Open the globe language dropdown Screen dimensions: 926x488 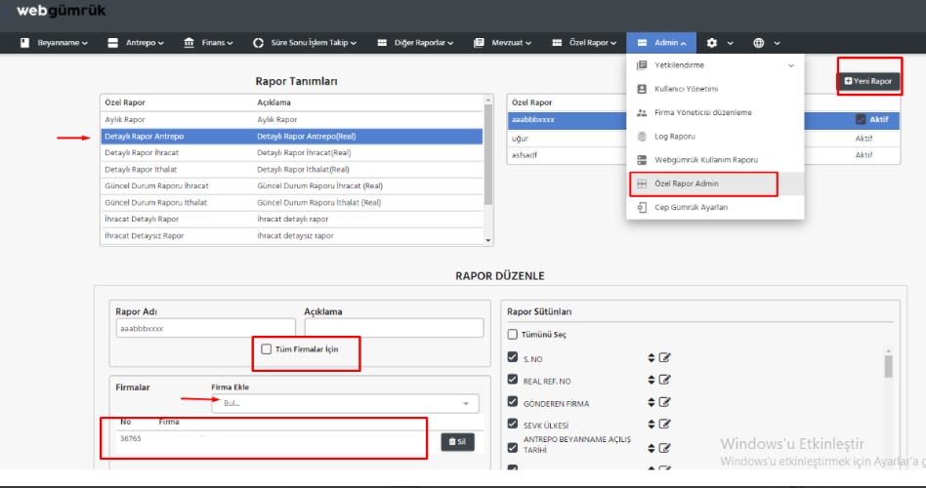(767, 43)
